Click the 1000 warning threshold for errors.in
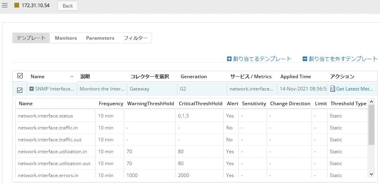The height and width of the screenshot is (185, 380). point(132,175)
